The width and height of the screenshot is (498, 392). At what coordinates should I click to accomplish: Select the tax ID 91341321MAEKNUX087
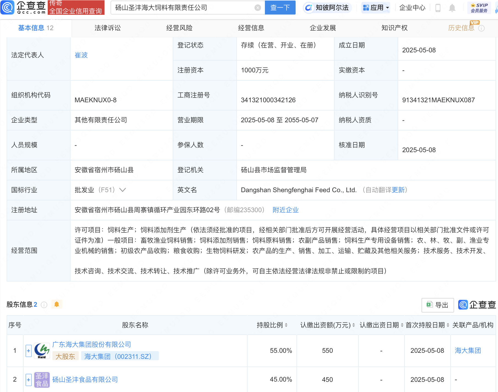(x=438, y=100)
